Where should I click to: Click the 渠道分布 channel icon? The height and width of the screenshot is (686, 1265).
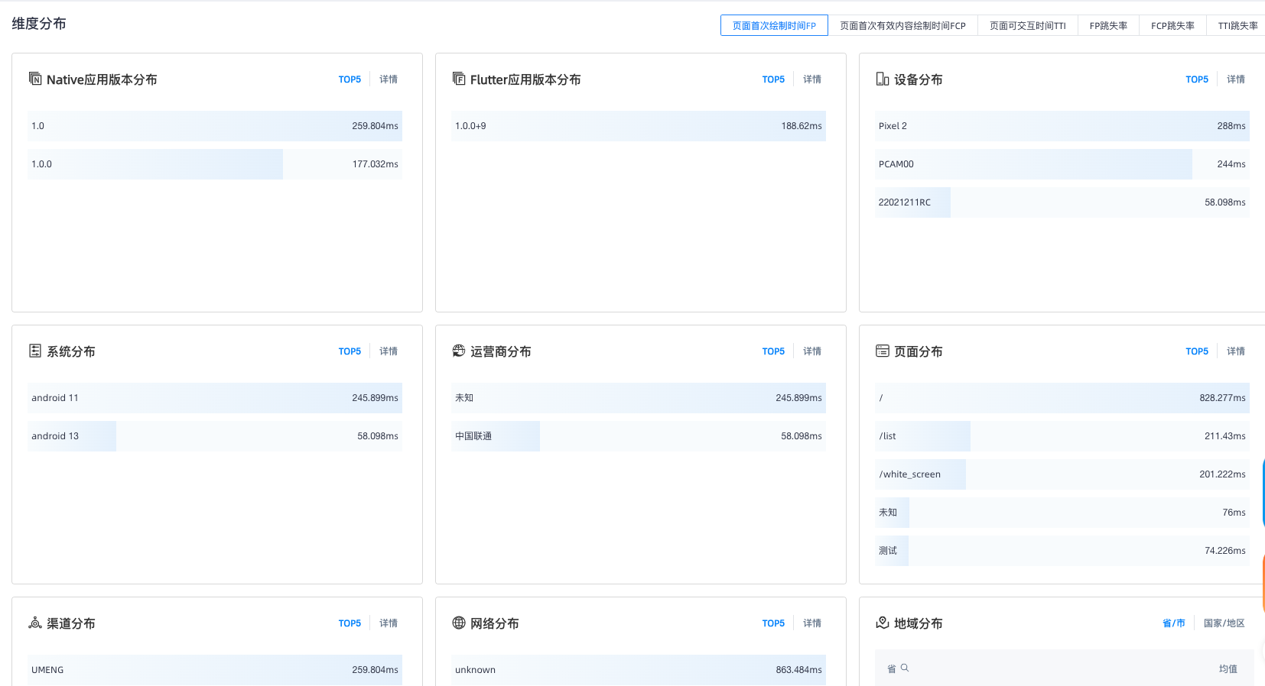pyautogui.click(x=35, y=623)
